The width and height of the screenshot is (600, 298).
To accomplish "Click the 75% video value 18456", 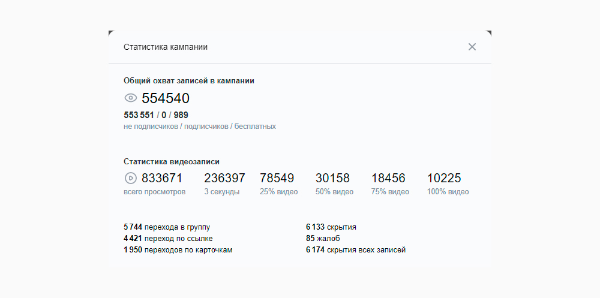I will pos(388,178).
